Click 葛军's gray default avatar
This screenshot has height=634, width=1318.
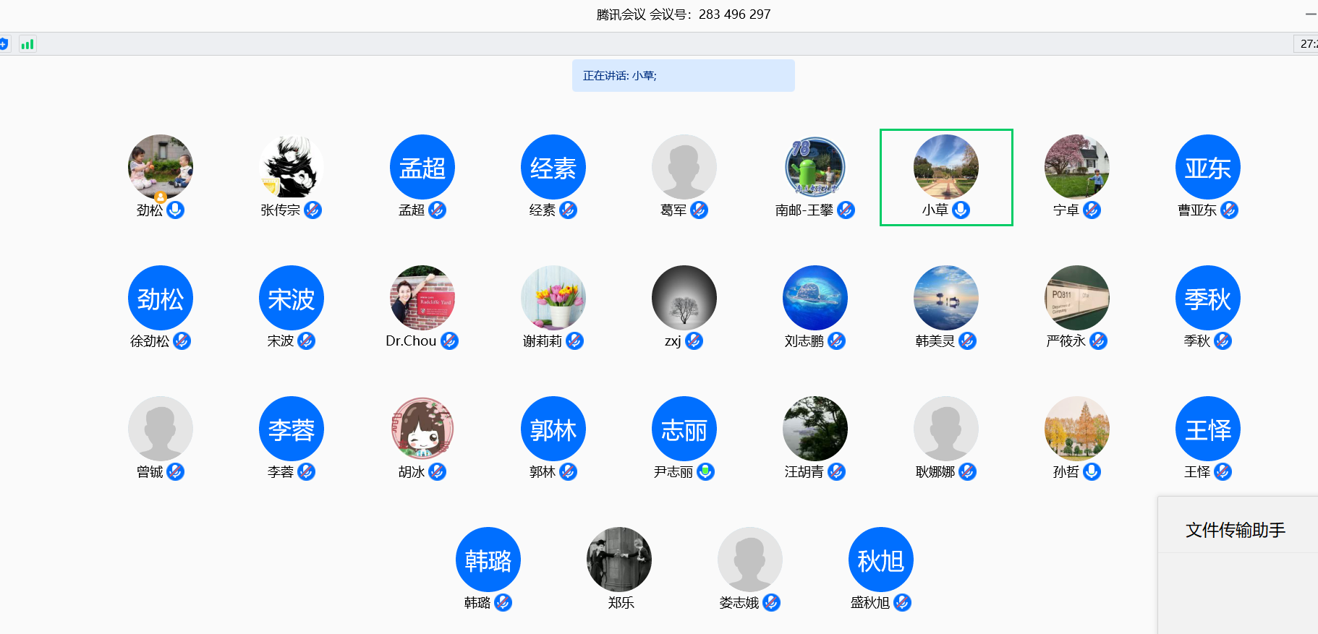coord(684,167)
